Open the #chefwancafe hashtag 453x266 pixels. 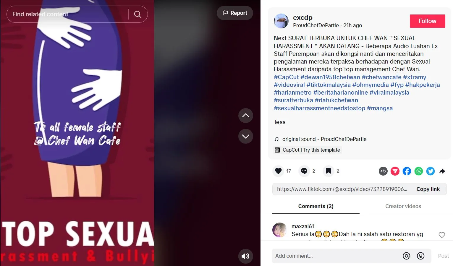(x=381, y=77)
